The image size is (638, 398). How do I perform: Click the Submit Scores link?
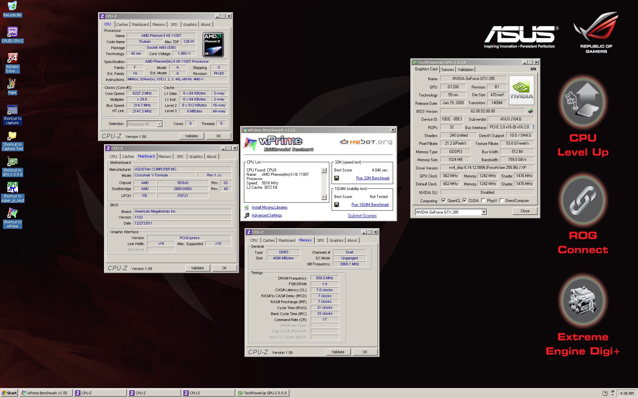(x=362, y=216)
